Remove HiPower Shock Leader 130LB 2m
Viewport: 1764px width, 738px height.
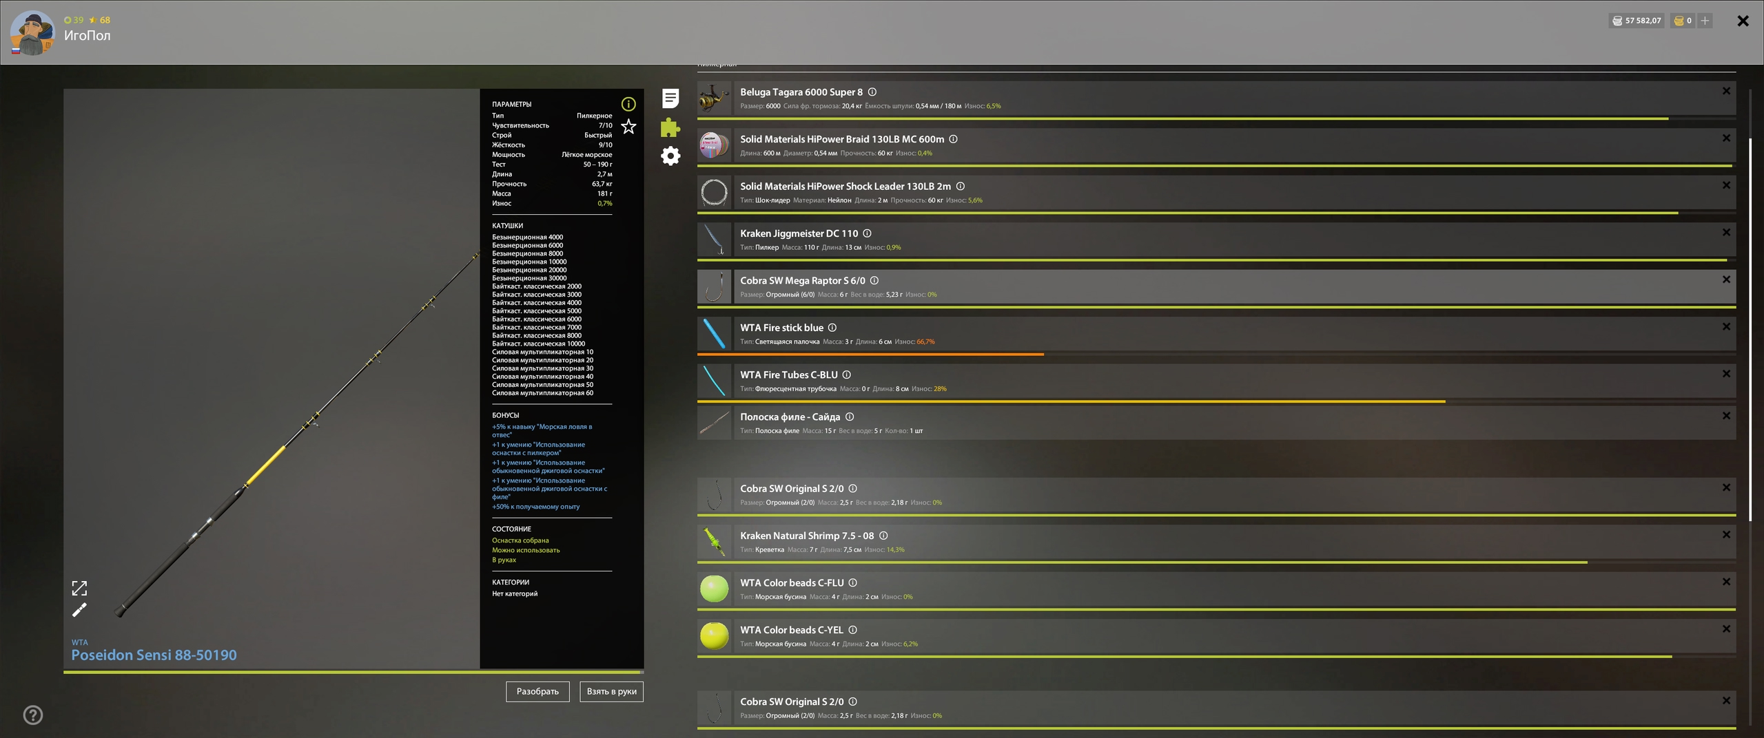click(x=1726, y=185)
